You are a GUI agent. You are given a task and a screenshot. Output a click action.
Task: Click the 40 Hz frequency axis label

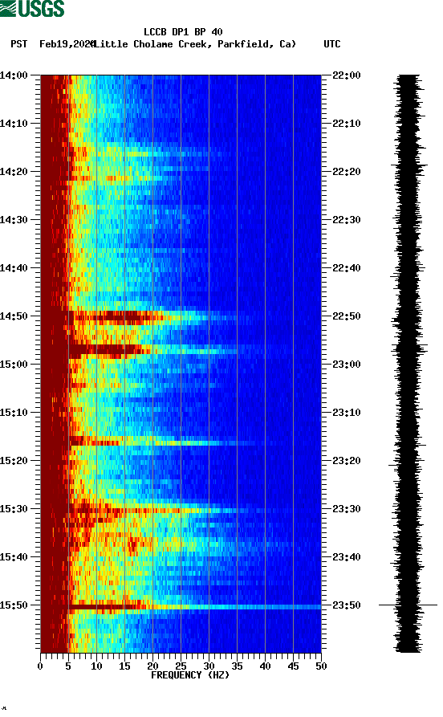(265, 666)
